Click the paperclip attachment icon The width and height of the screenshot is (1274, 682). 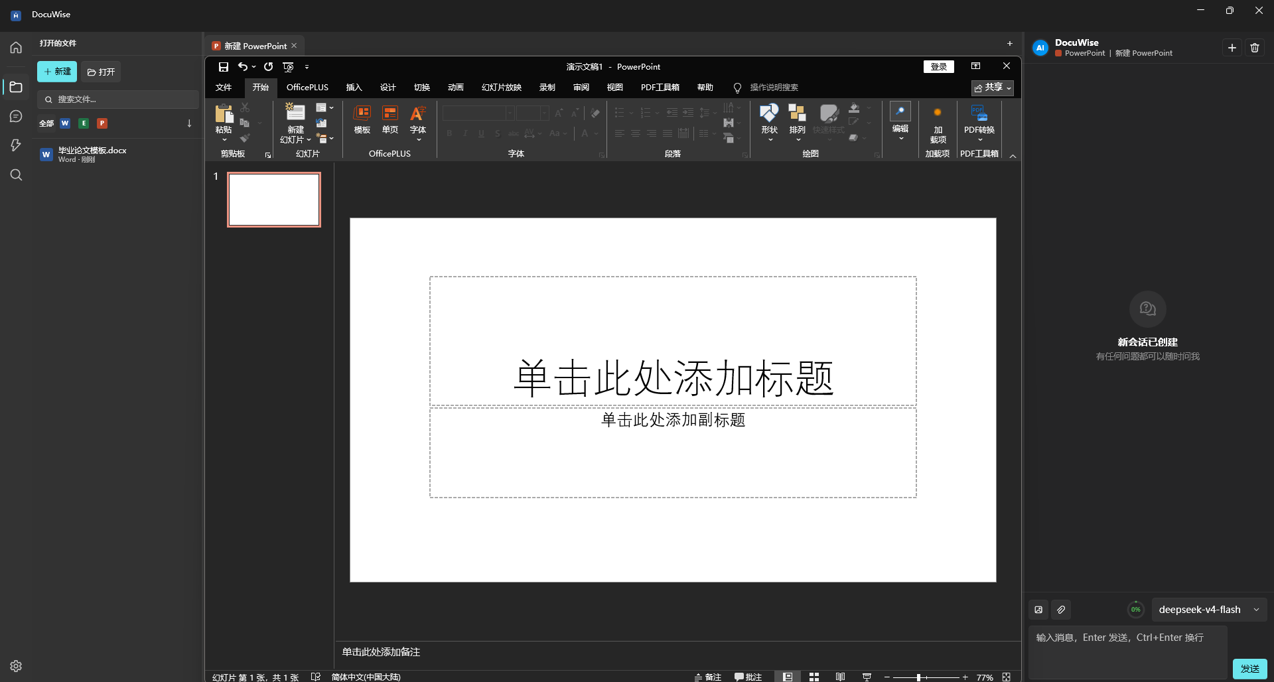[1061, 610]
